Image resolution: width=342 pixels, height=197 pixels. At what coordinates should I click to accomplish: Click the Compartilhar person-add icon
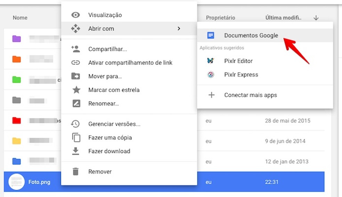(x=75, y=49)
